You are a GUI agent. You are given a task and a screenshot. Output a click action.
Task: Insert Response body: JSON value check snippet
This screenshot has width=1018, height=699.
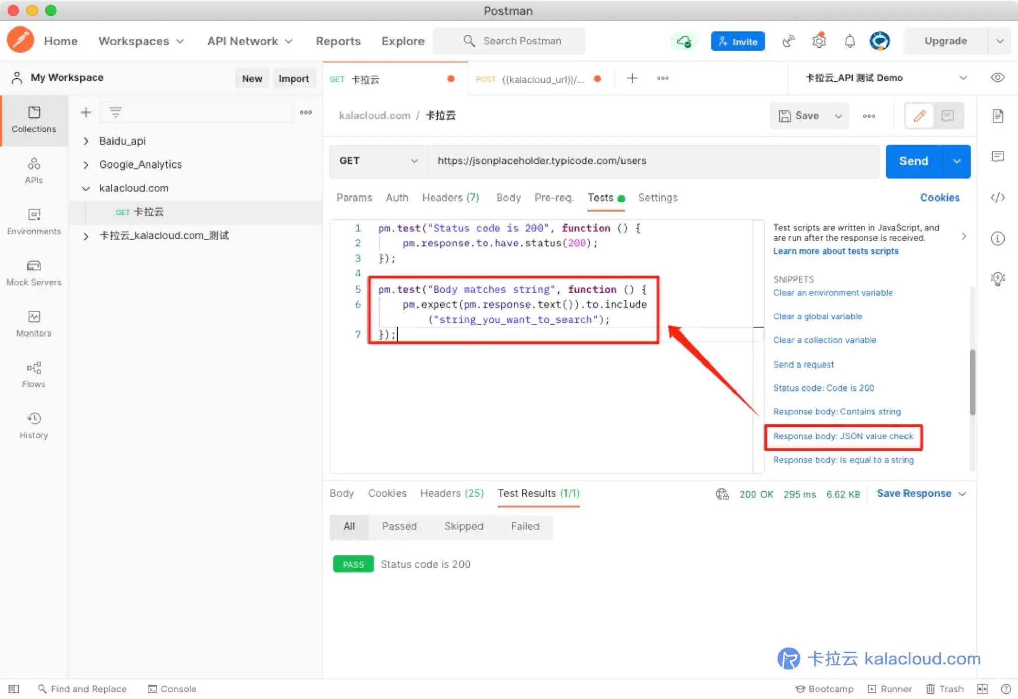843,436
